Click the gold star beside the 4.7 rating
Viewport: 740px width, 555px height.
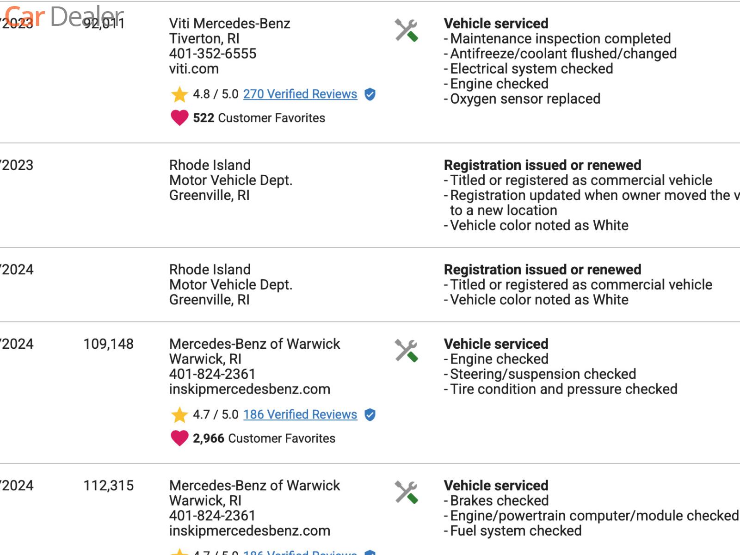click(179, 415)
